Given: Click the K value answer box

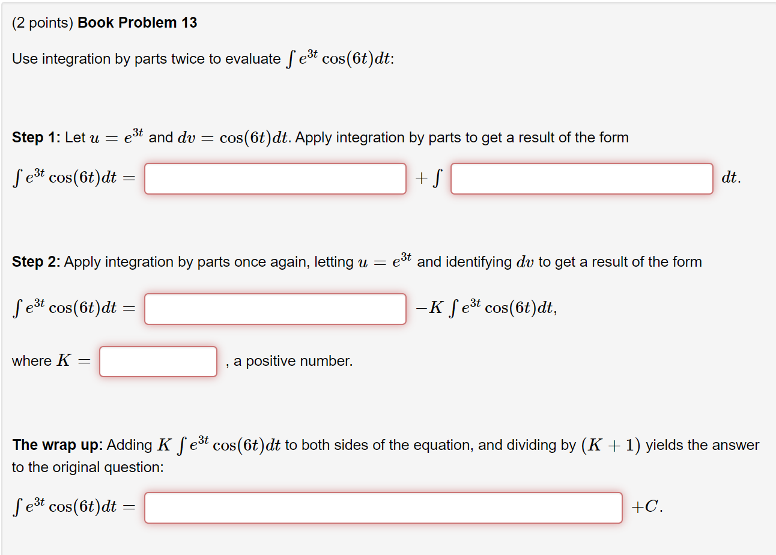Looking at the screenshot, I should pyautogui.click(x=159, y=361).
